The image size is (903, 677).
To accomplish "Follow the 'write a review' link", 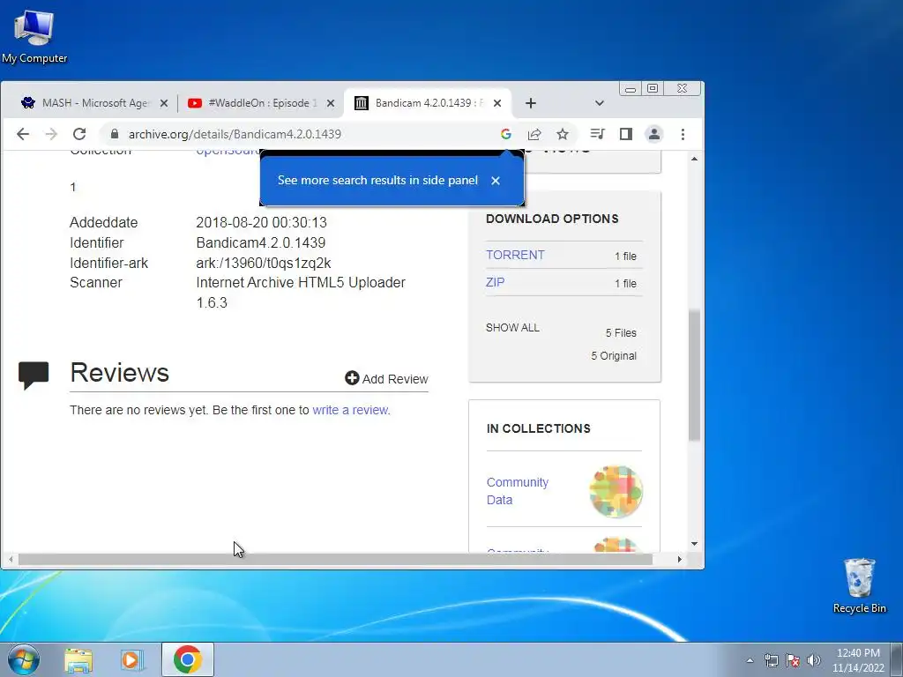I will [x=351, y=410].
